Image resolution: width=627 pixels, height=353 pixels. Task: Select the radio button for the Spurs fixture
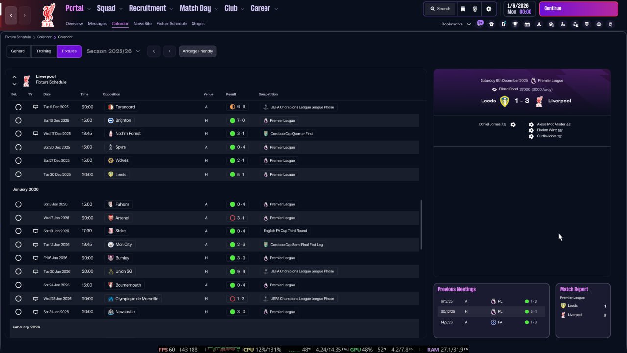pyautogui.click(x=18, y=147)
